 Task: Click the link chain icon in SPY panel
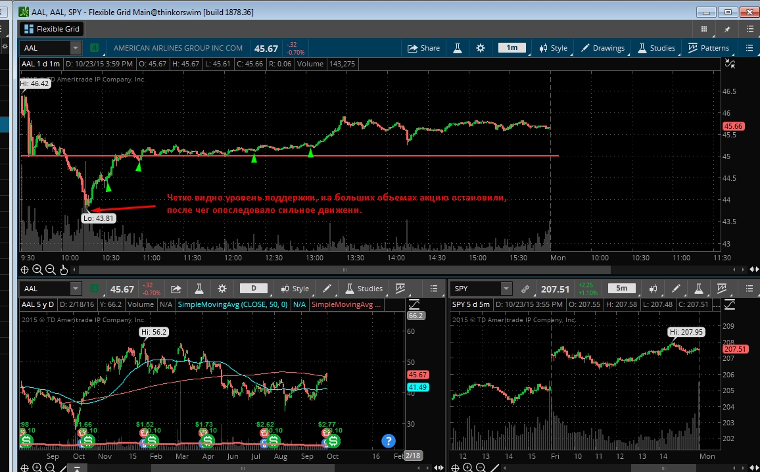click(x=525, y=289)
